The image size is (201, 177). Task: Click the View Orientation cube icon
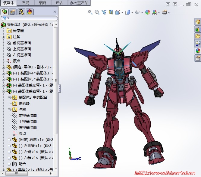click(x=118, y=12)
